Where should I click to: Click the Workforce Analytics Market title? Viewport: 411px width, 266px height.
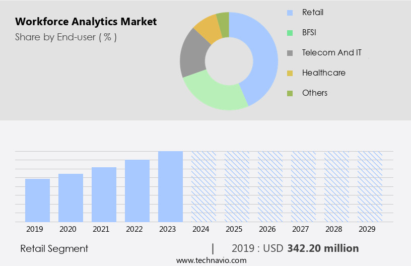86,22
